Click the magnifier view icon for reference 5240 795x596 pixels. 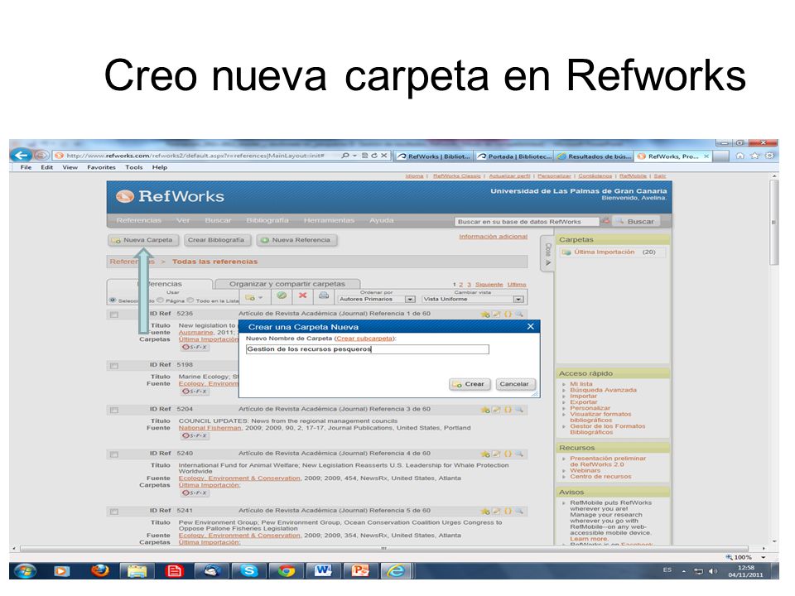(x=518, y=454)
